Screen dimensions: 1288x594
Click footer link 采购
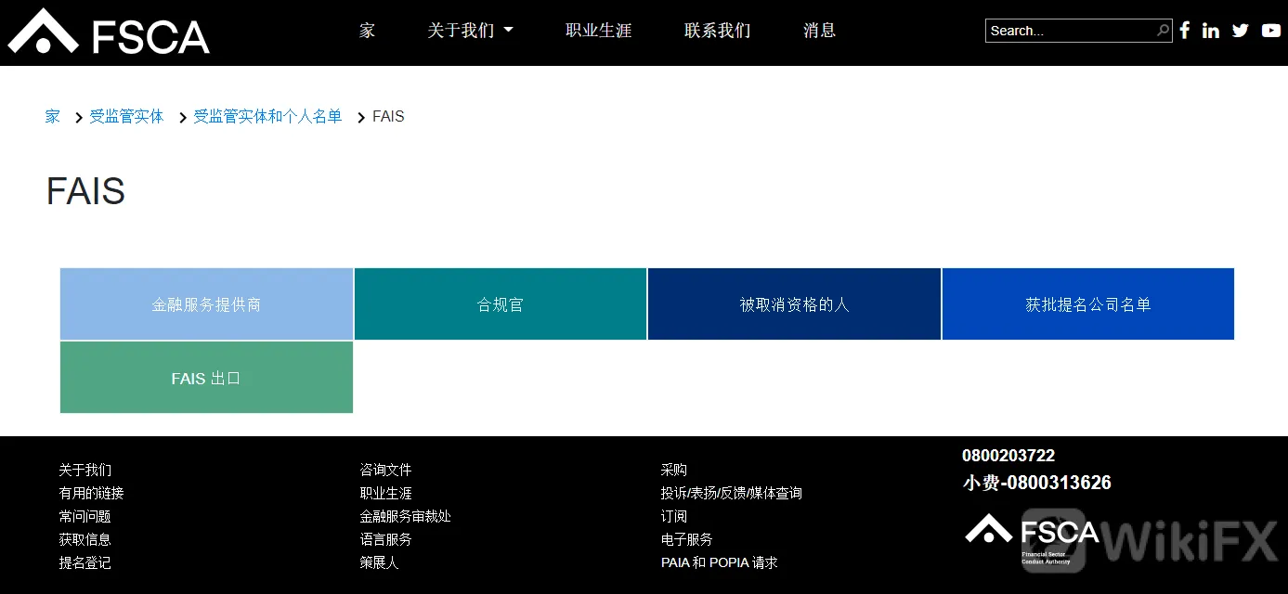coord(674,471)
